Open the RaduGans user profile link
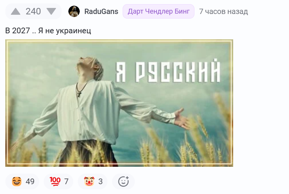Viewport: 289px width, 194px height. 101,11
